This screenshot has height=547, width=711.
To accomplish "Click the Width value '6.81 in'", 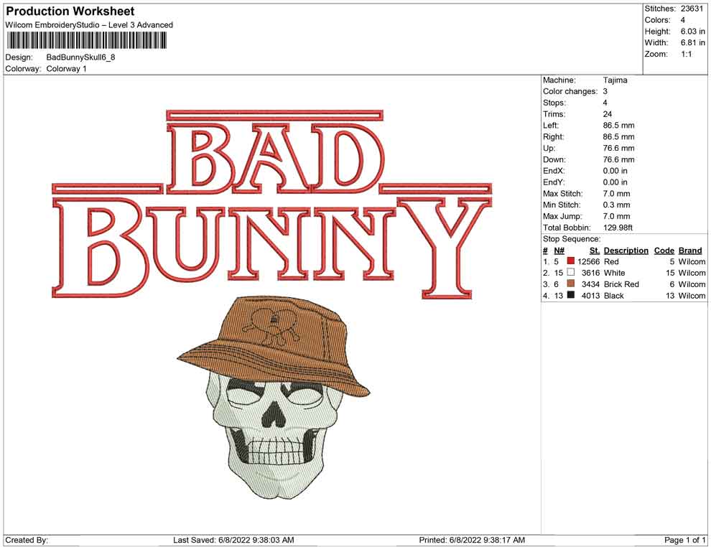I will click(x=693, y=42).
